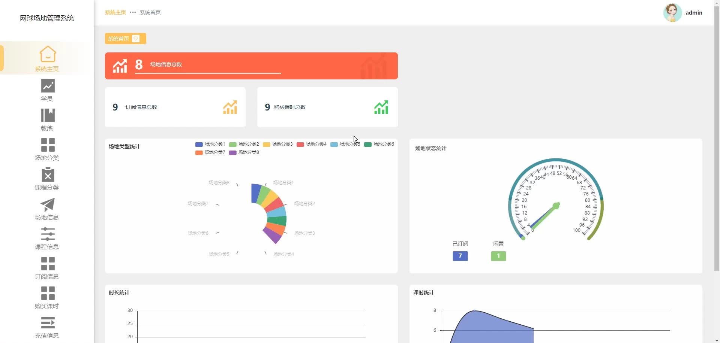Open 购买课时 sidebar icon

(48, 293)
